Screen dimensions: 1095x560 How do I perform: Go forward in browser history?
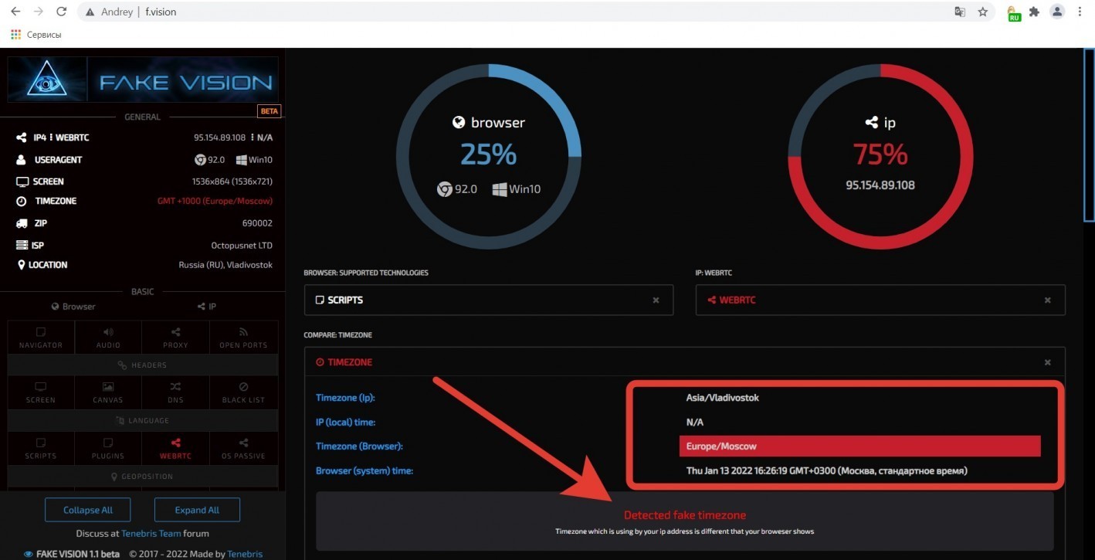click(x=39, y=12)
